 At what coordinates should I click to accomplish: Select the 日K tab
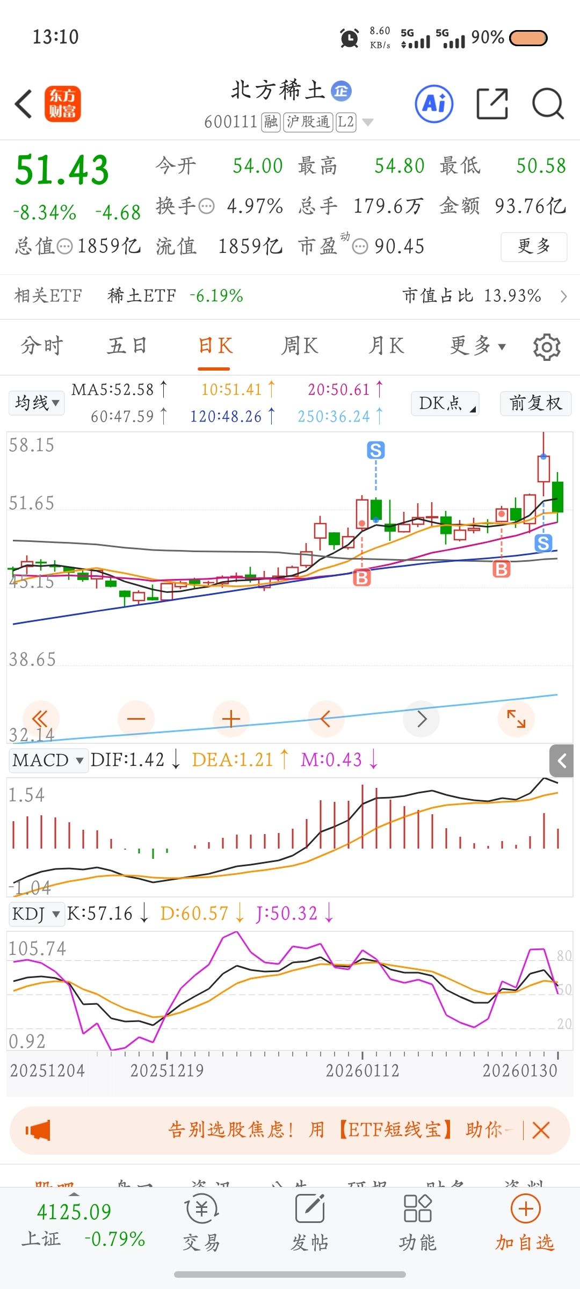point(215,346)
